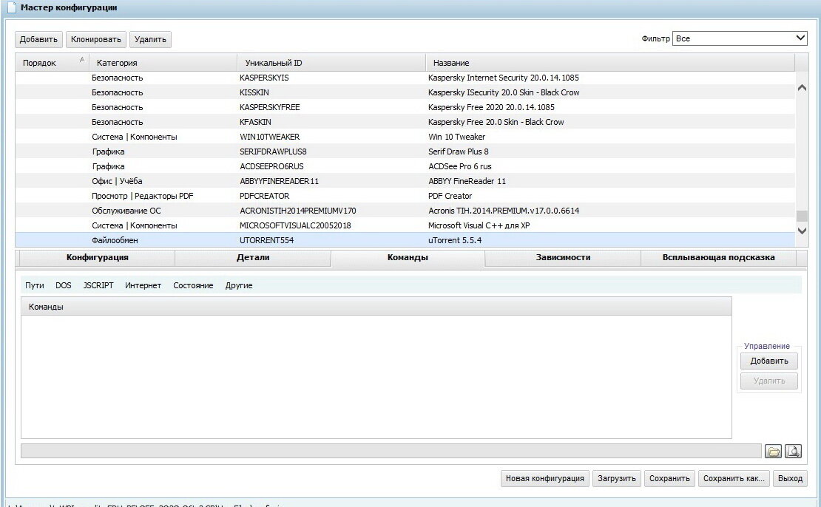821x507 pixels.
Task: Select the 'uTorrent 5.5.4' row
Action: pos(405,240)
